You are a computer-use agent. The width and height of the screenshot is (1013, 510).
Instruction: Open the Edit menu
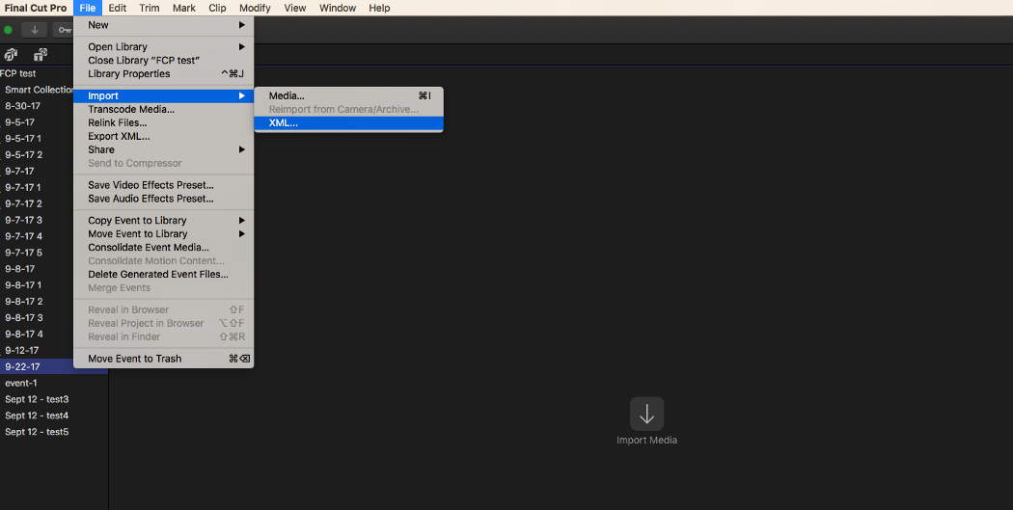(x=117, y=8)
